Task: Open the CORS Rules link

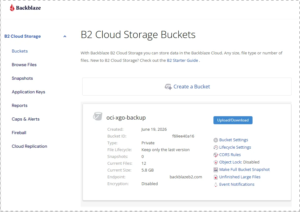Action: coord(230,155)
